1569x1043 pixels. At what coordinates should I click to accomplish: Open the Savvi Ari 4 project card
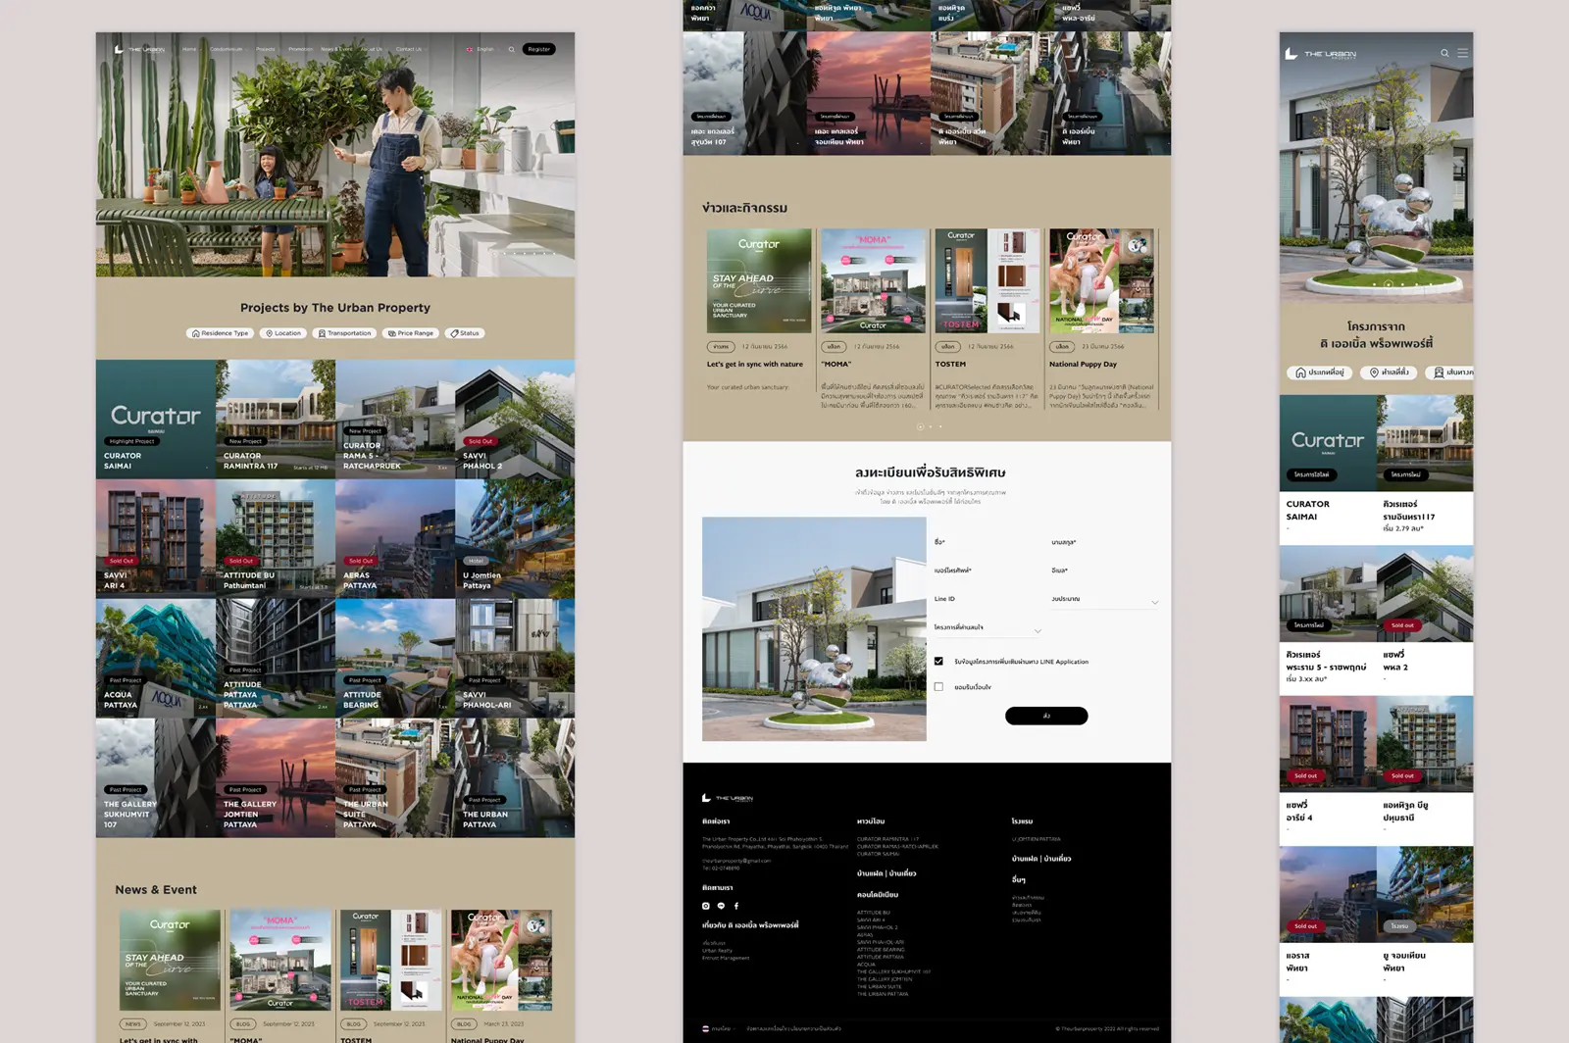click(156, 538)
